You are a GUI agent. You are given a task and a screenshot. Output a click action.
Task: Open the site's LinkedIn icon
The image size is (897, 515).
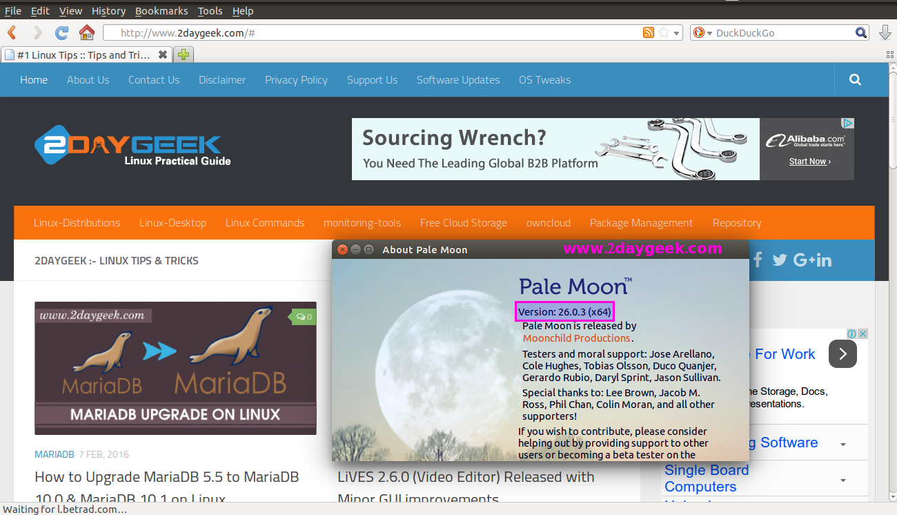824,260
